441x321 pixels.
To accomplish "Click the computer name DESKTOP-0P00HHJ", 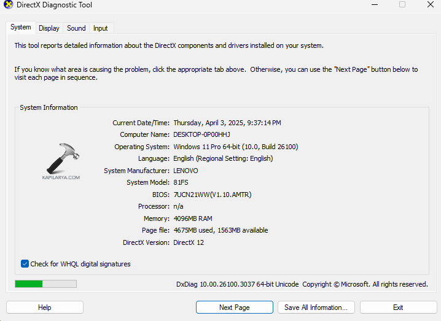I will tap(201, 134).
